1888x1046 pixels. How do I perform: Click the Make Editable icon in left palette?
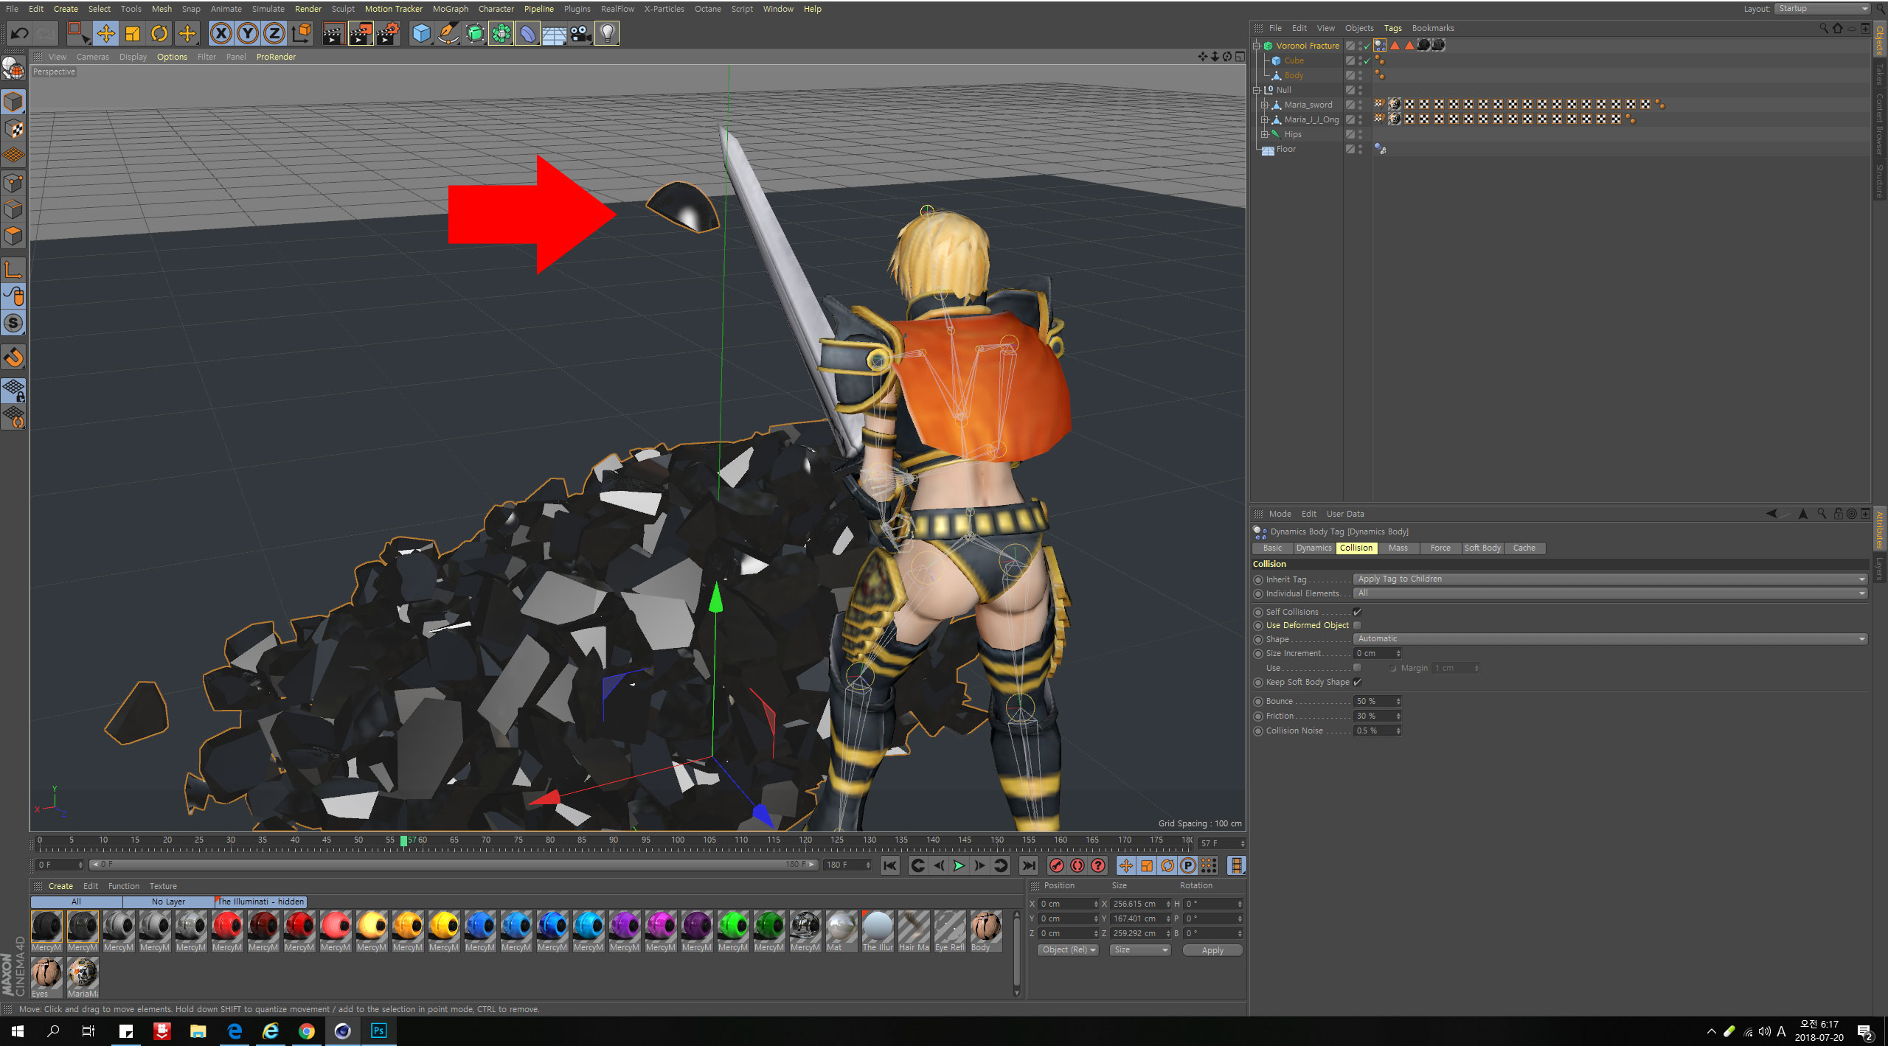pyautogui.click(x=13, y=68)
